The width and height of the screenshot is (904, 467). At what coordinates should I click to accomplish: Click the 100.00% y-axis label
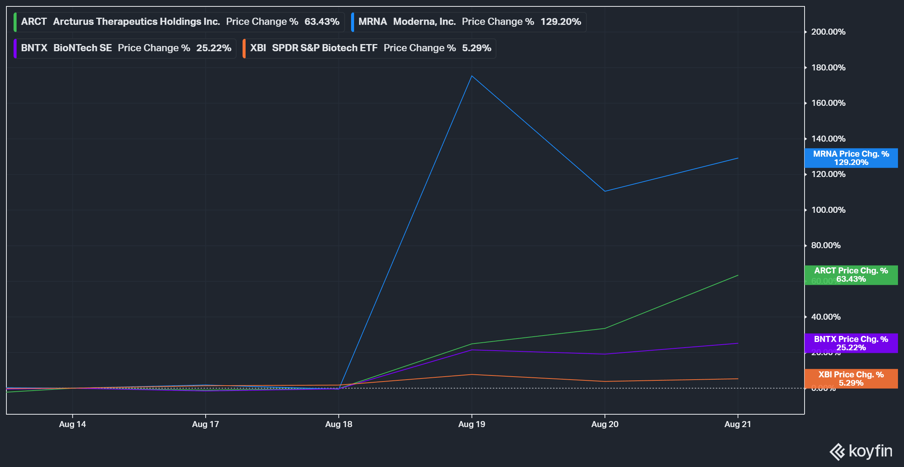point(828,210)
